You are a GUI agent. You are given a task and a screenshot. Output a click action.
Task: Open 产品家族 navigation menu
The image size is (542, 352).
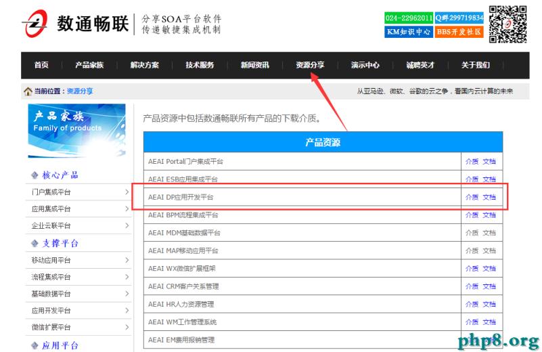[x=89, y=65]
